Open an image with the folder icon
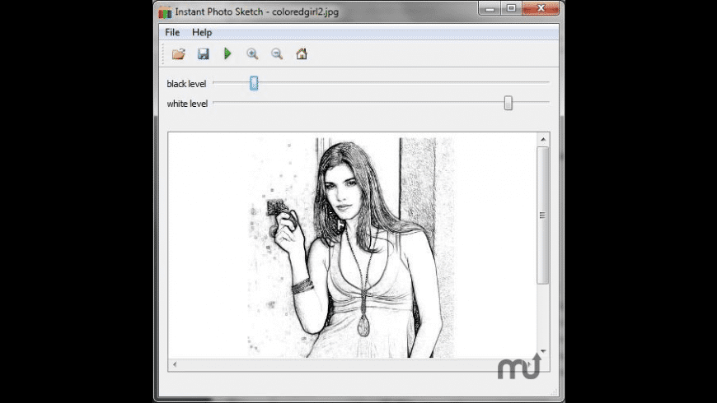 pos(178,53)
